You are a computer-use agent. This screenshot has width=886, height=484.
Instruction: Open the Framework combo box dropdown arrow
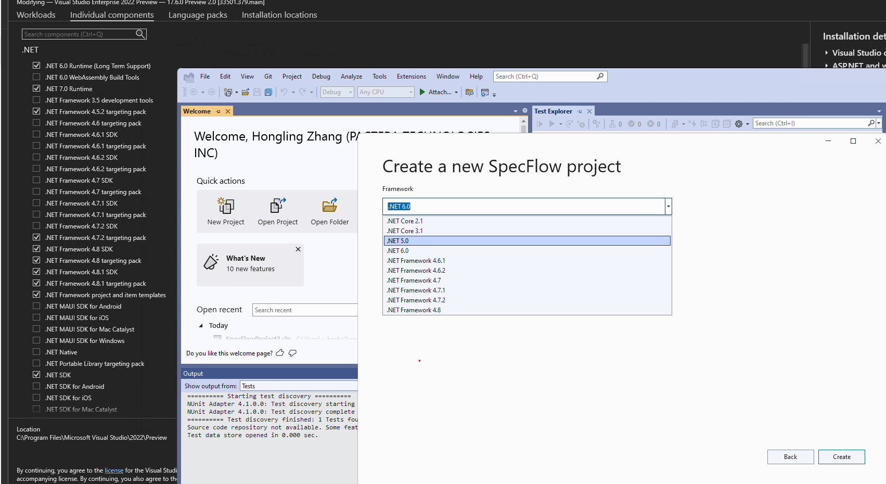click(668, 207)
